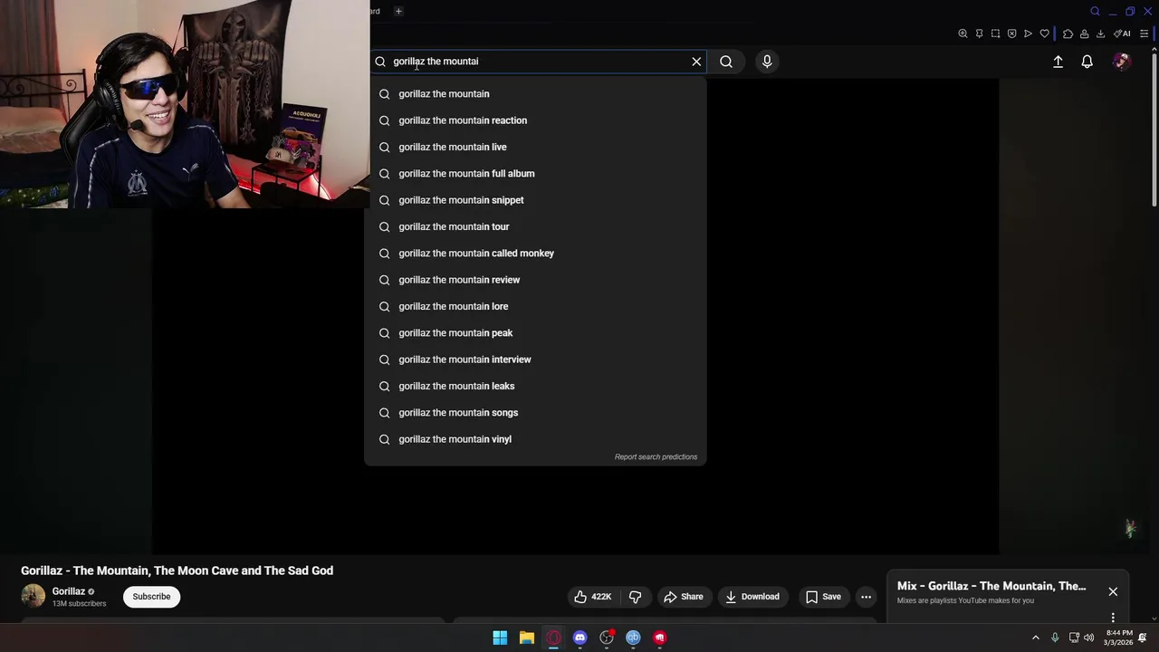This screenshot has height=652, width=1159.
Task: Click the Share button
Action: coord(684,597)
